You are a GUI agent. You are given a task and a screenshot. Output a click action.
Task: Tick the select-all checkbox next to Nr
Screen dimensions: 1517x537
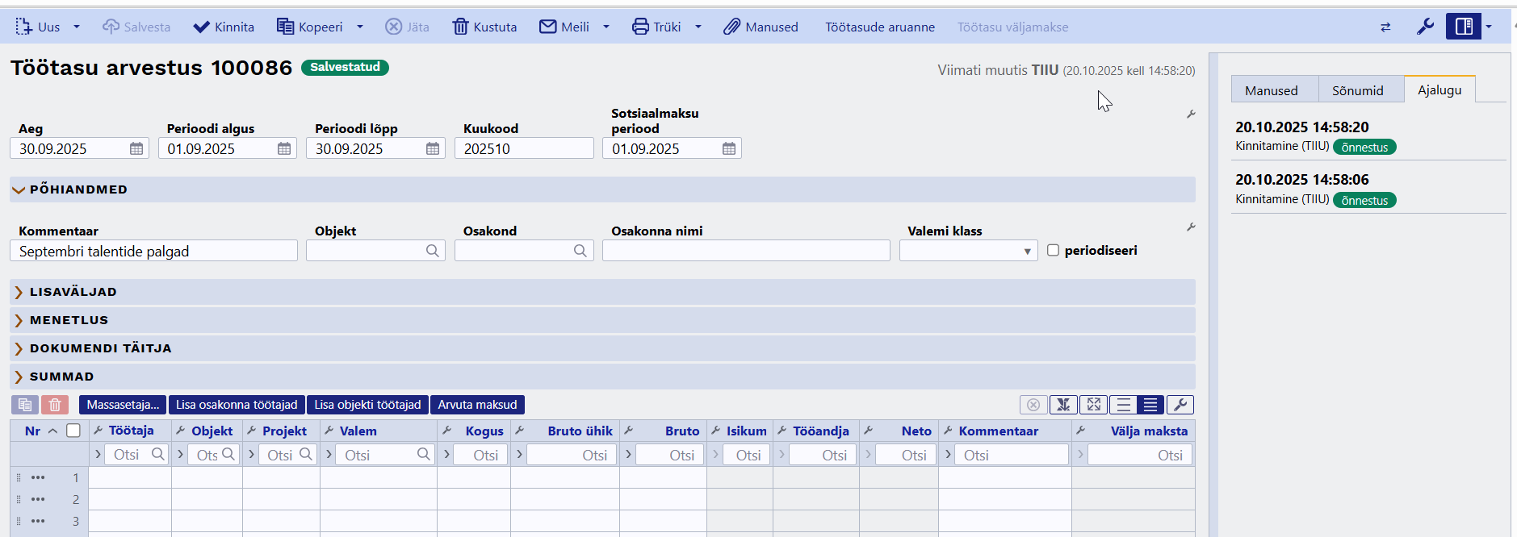(73, 431)
